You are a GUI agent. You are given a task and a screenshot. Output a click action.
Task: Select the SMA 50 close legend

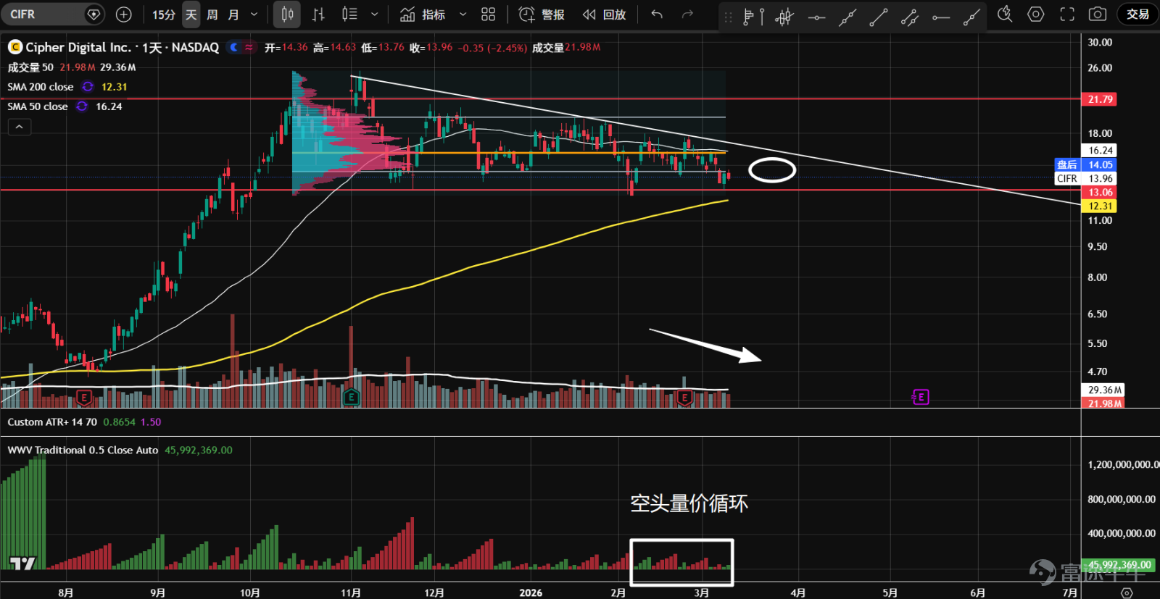click(x=38, y=106)
